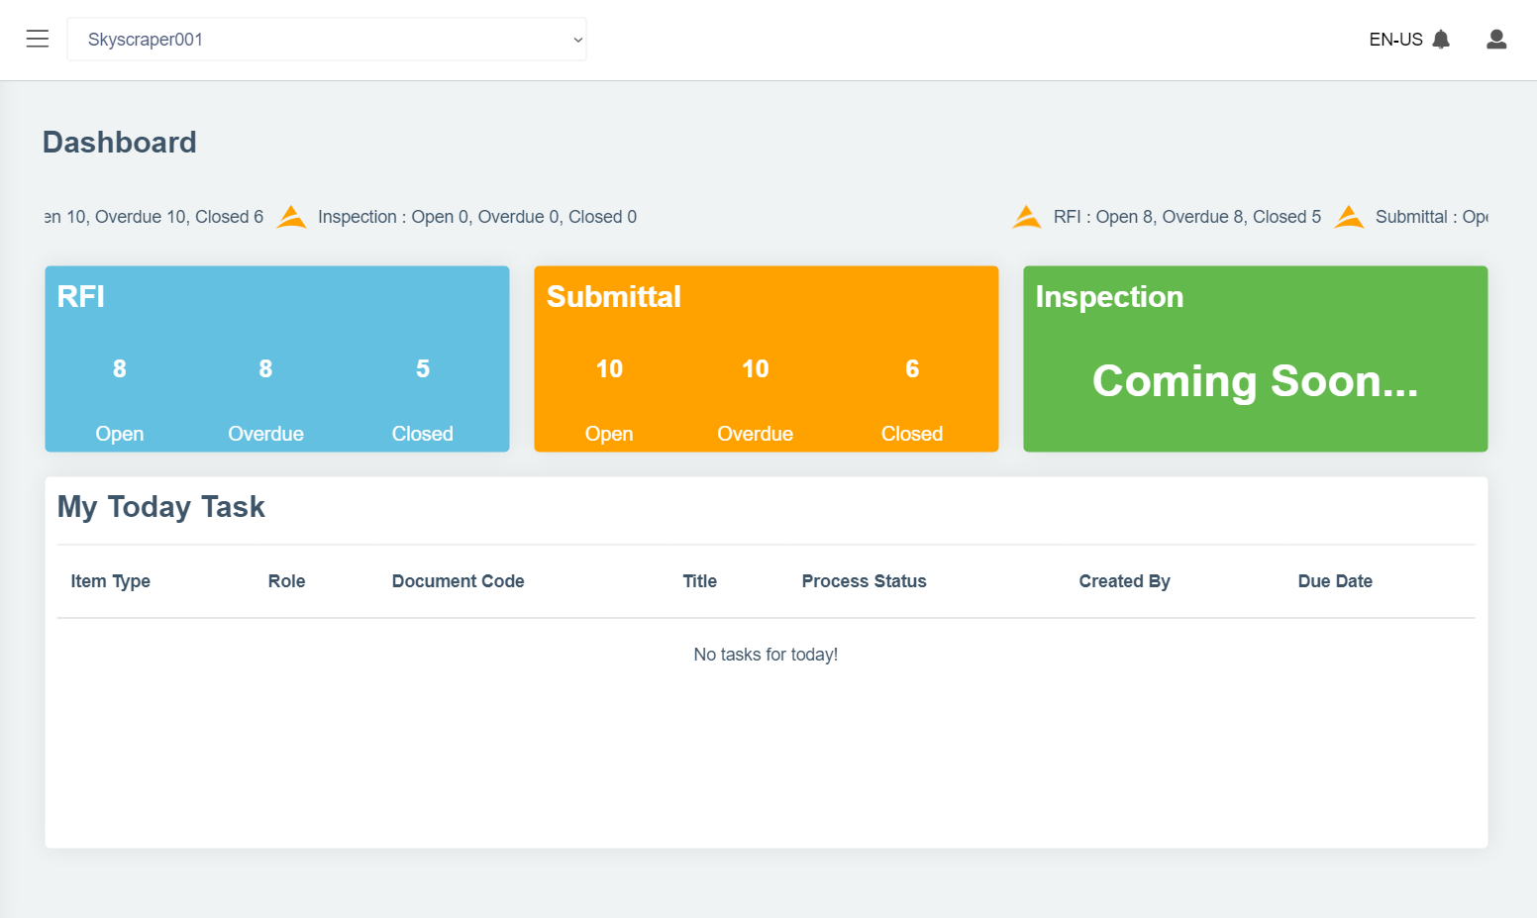This screenshot has width=1537, height=918.
Task: Click the orange logo before Submittal ticker
Action: click(1349, 217)
